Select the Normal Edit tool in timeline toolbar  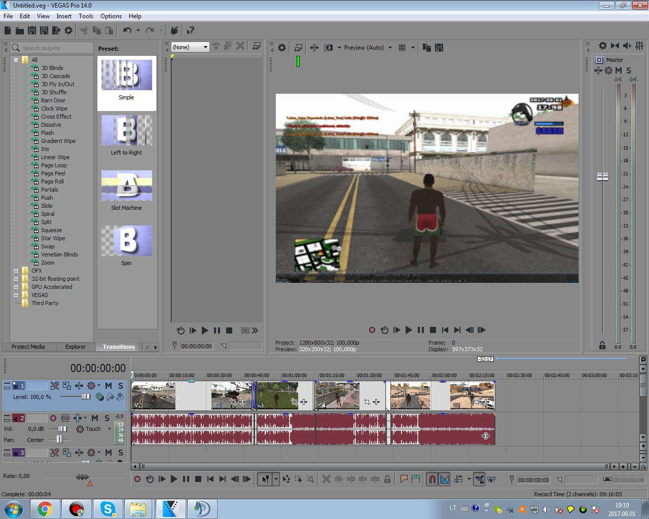pos(265,479)
